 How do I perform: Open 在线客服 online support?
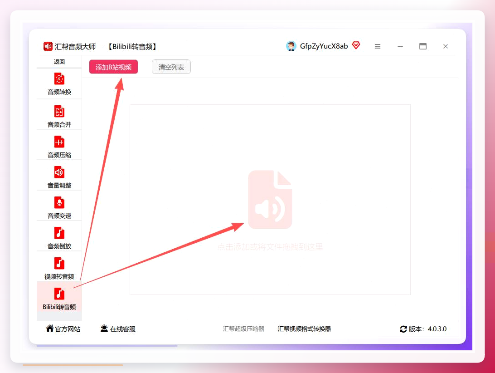click(x=118, y=329)
